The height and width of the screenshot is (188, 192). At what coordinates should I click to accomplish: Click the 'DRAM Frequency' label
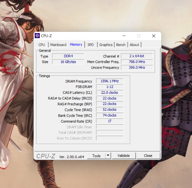click(79, 81)
